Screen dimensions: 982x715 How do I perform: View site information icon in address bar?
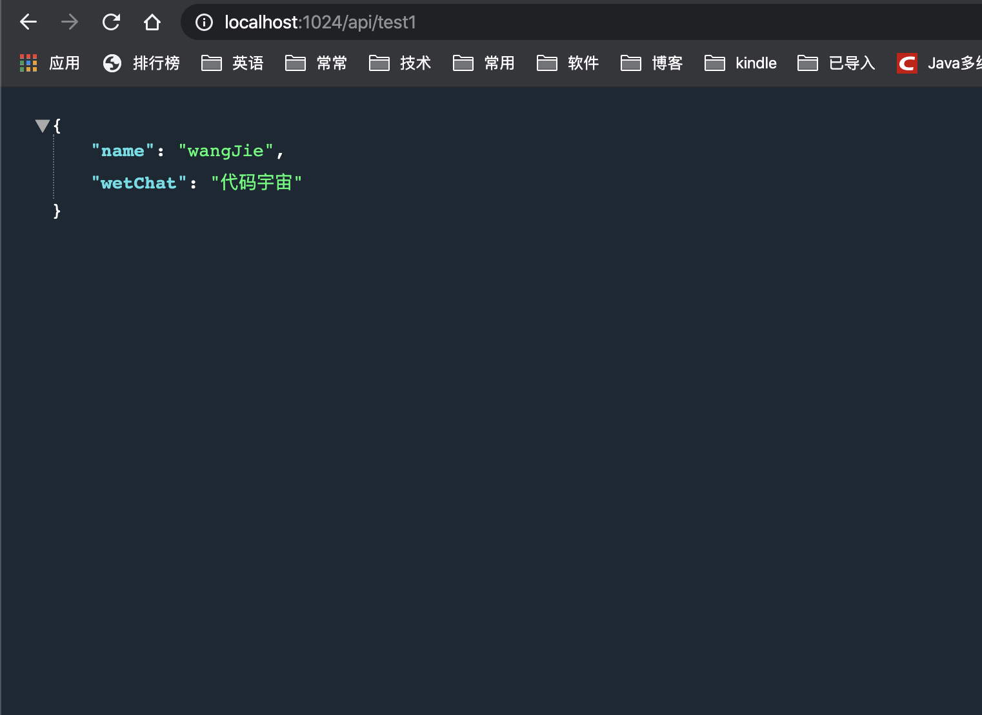tap(204, 23)
